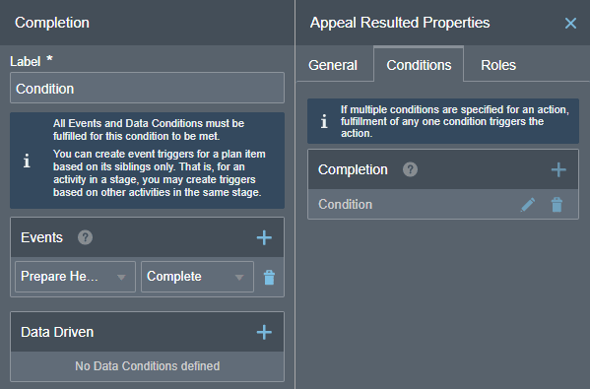Image resolution: width=590 pixels, height=389 pixels.
Task: Add a new Completion condition
Action: (558, 169)
